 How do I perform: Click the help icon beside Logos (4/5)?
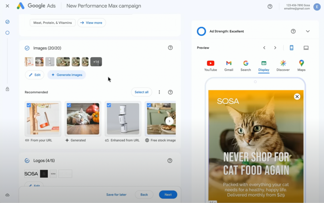[170, 161]
